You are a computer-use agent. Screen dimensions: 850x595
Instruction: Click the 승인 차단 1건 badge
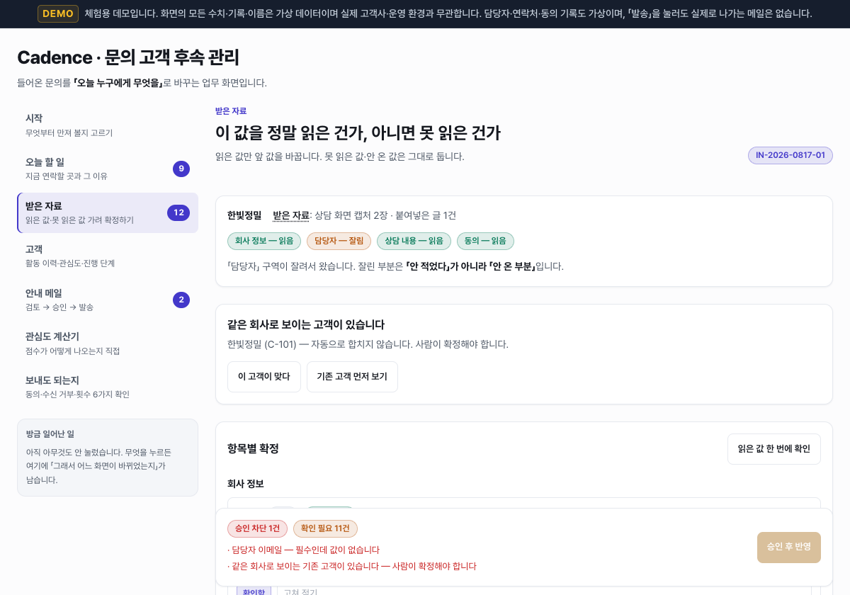[257, 528]
